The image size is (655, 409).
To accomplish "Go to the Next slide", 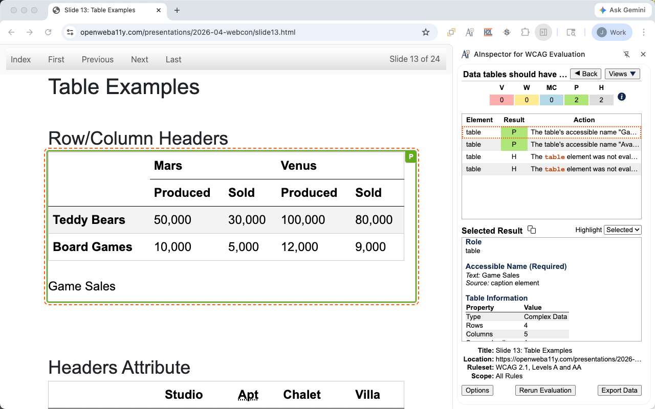I will [x=139, y=59].
